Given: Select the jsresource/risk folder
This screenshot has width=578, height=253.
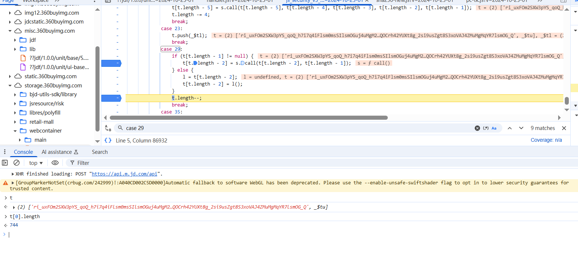Looking at the screenshot, I should (x=47, y=104).
